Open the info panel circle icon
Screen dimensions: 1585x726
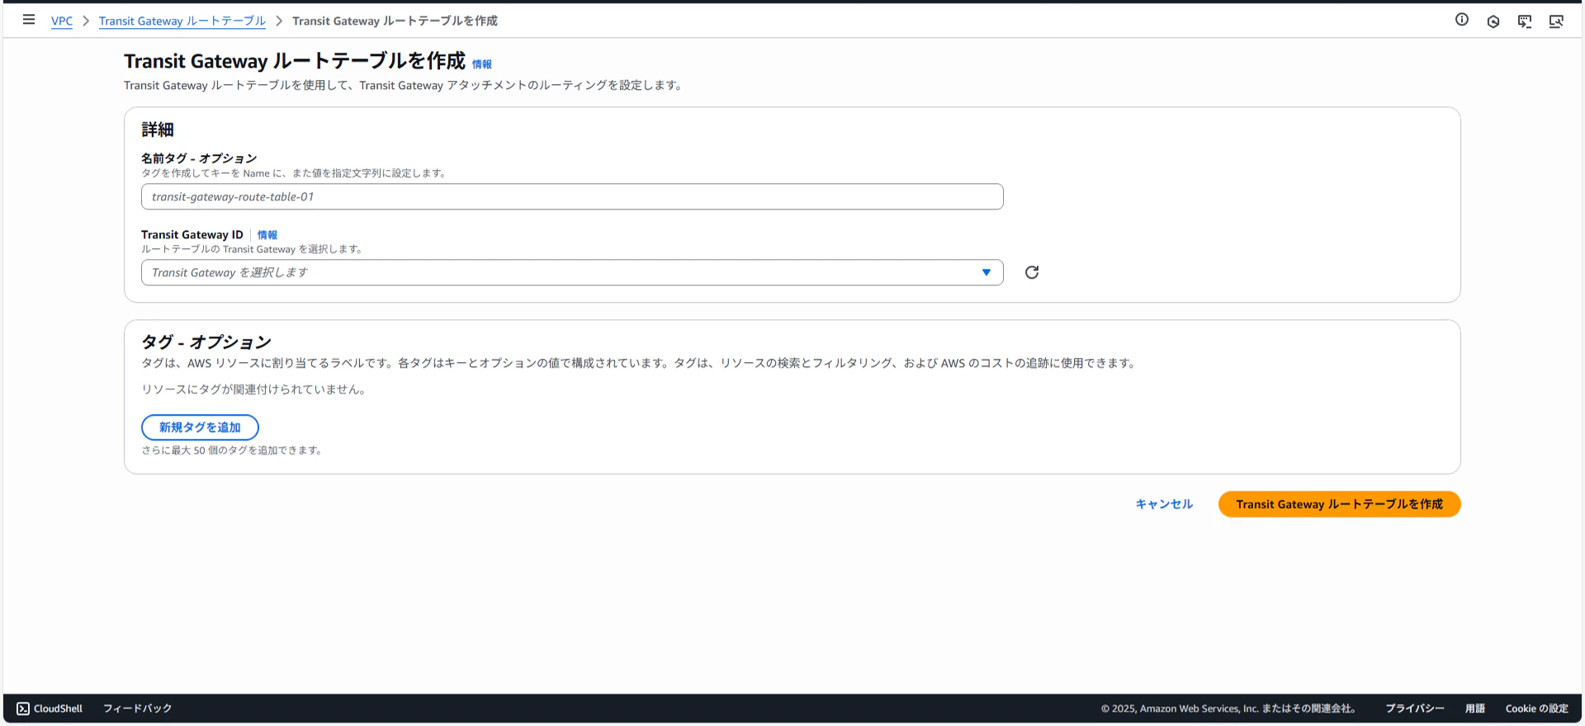click(x=1462, y=20)
